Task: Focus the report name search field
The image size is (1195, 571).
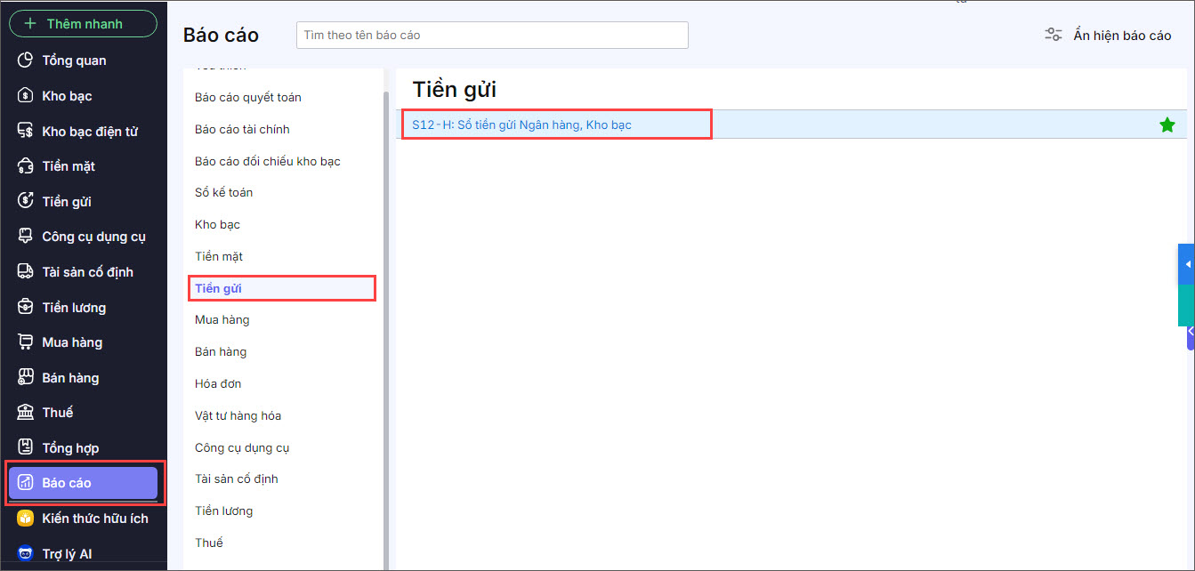Action: tap(492, 36)
